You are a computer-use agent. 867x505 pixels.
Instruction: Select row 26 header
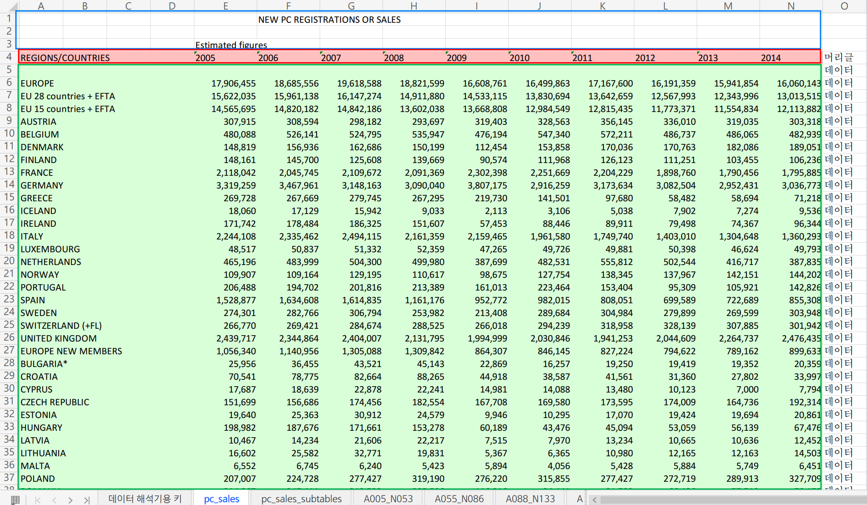tap(9, 337)
